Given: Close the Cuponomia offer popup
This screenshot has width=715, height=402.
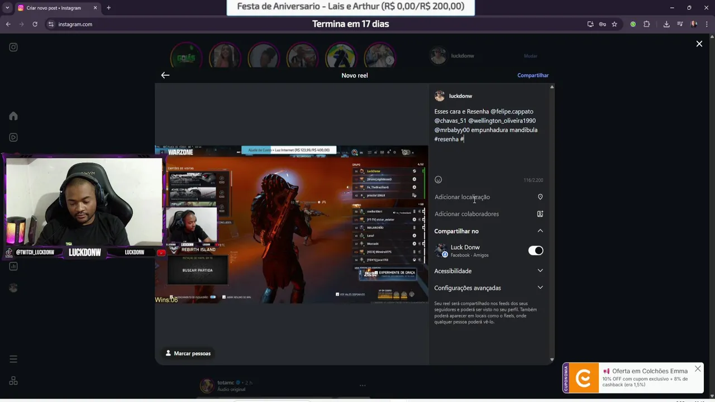Looking at the screenshot, I should (x=698, y=369).
